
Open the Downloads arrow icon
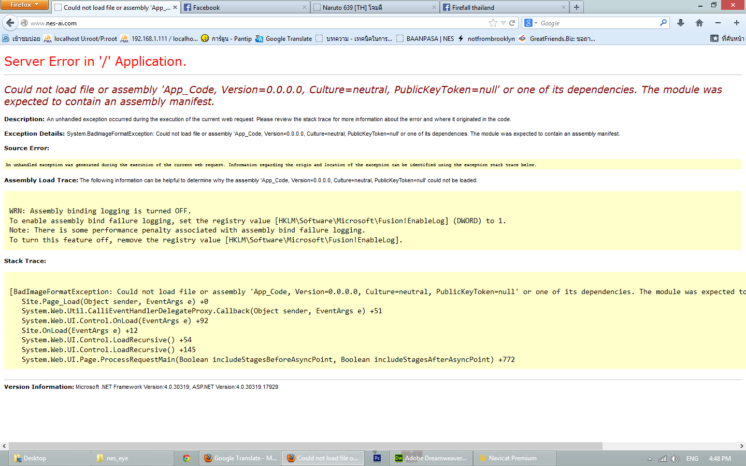[x=681, y=23]
